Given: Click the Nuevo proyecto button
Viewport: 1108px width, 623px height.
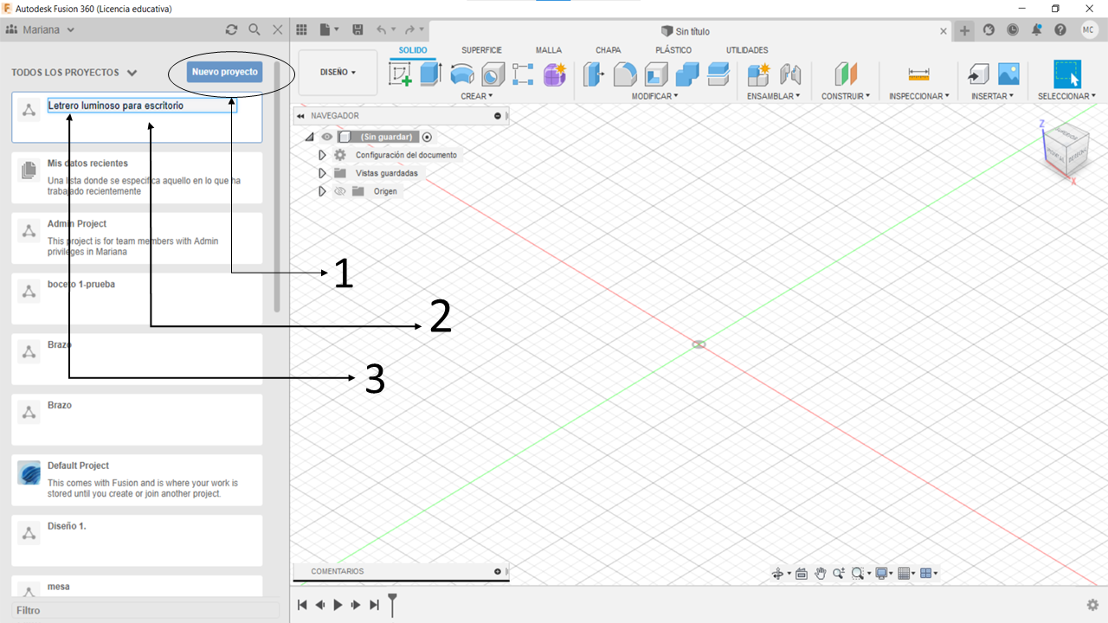Looking at the screenshot, I should pos(225,72).
